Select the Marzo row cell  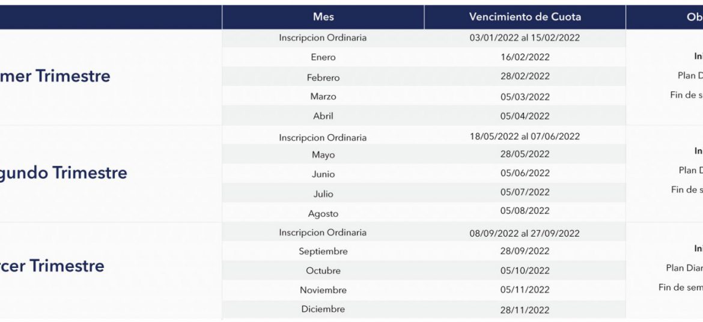[x=323, y=97]
